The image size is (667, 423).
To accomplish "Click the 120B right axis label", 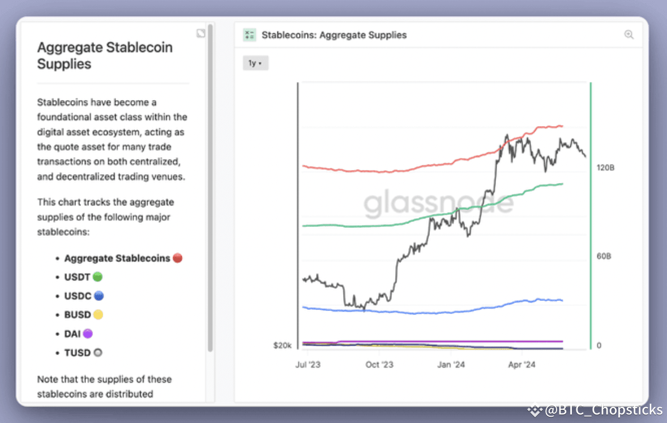I will [606, 168].
